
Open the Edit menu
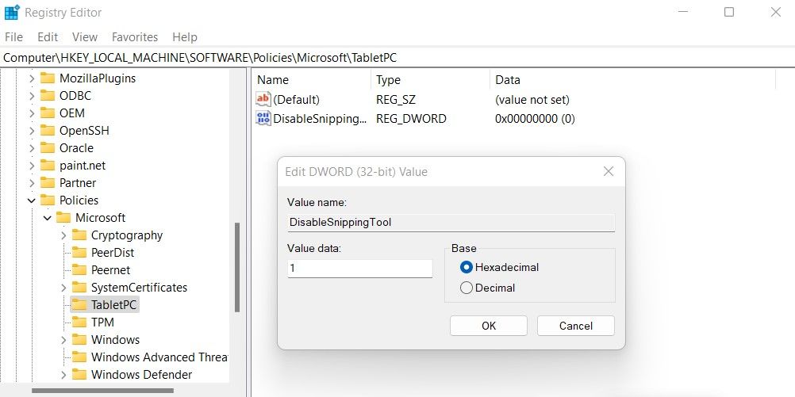pos(48,37)
